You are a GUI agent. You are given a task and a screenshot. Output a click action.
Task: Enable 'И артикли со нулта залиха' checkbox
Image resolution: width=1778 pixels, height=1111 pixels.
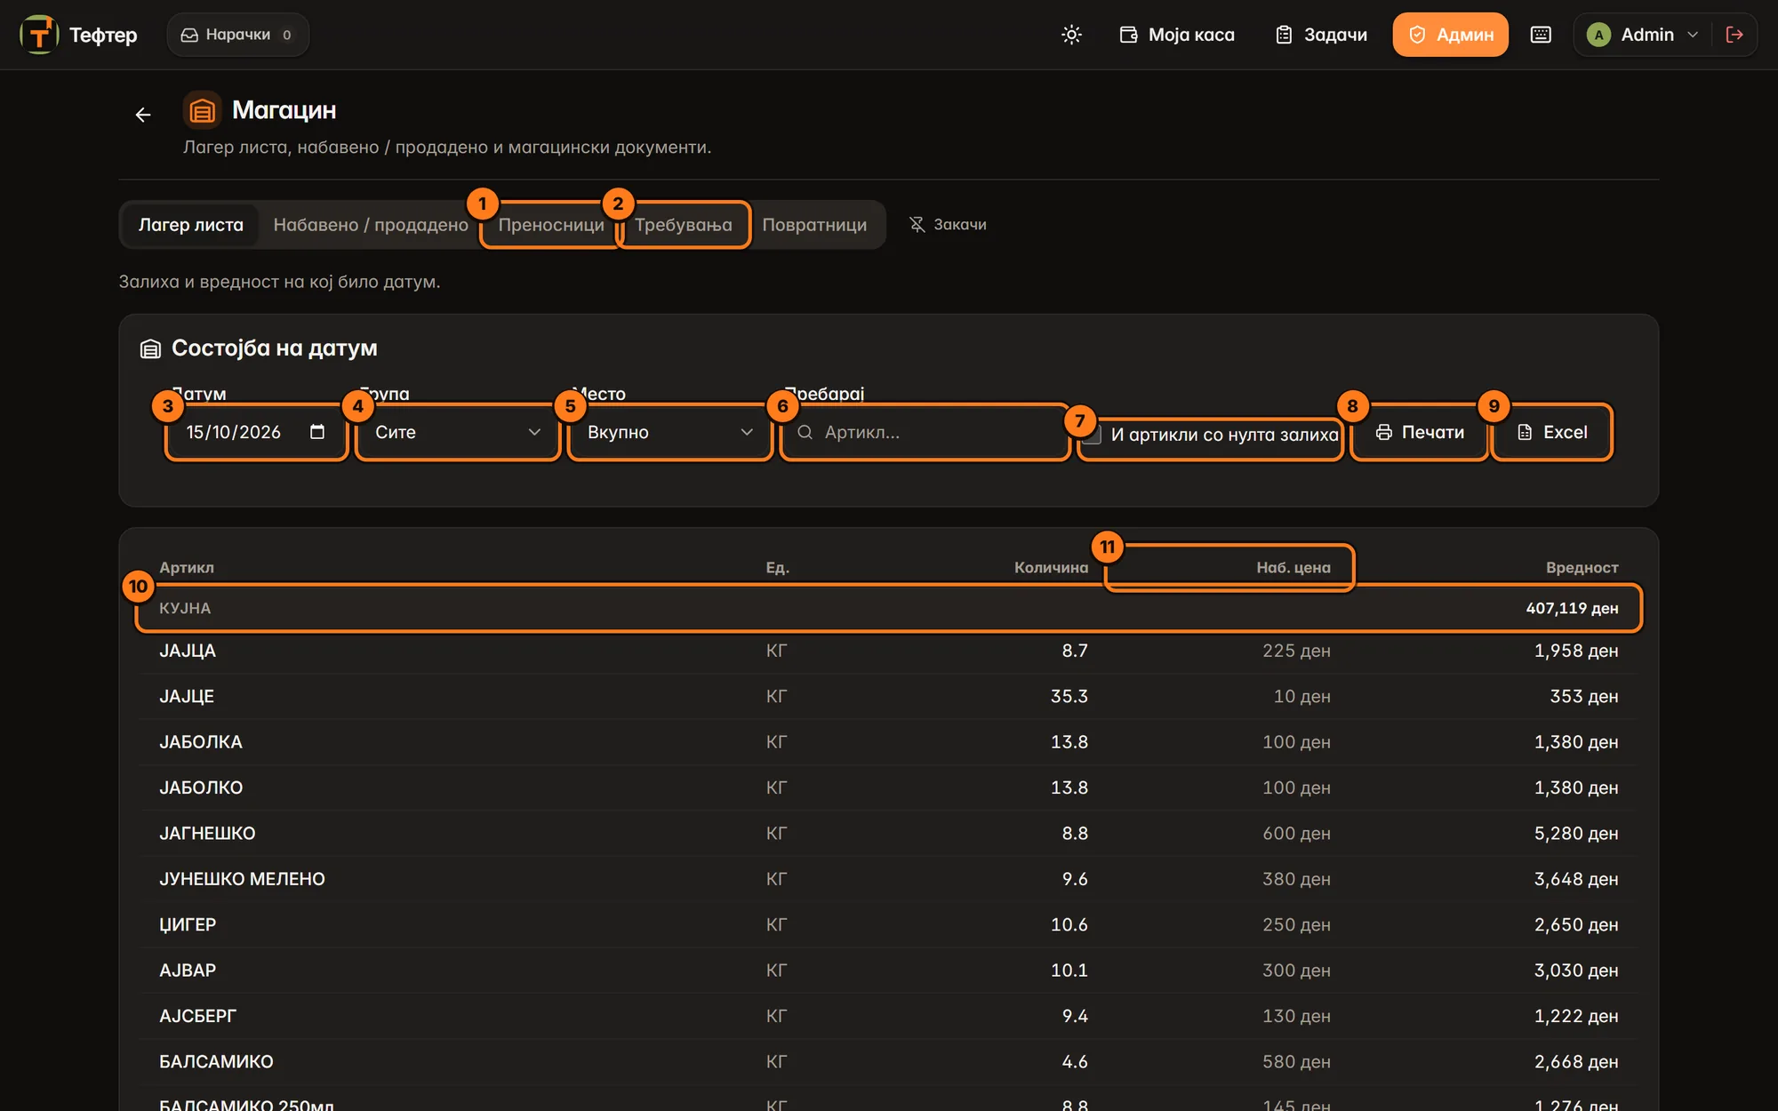click(1093, 435)
